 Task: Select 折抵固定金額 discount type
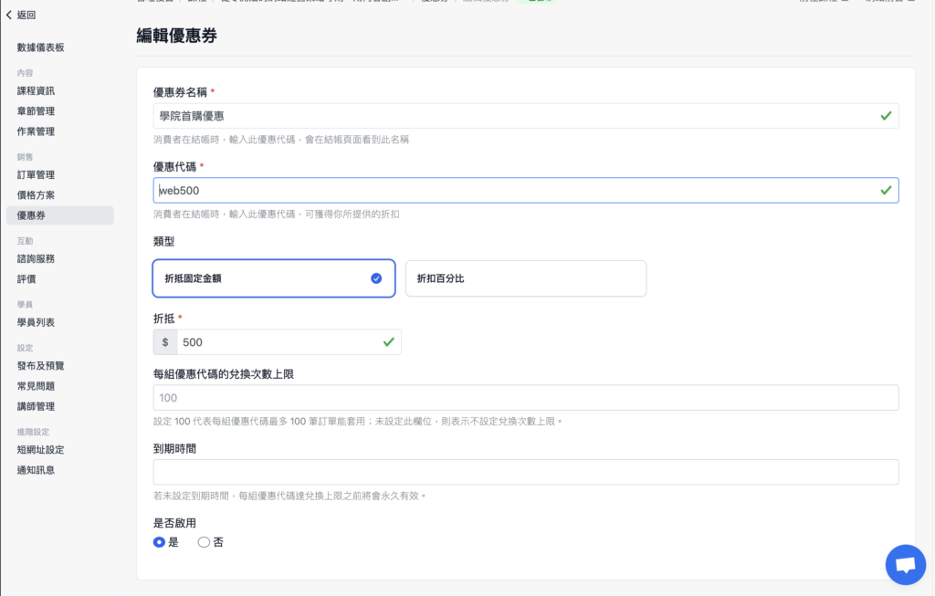click(x=274, y=278)
